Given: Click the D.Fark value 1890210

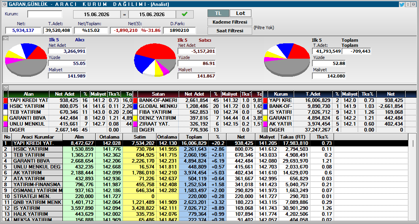Looking at the screenshot, I should click(x=179, y=30).
